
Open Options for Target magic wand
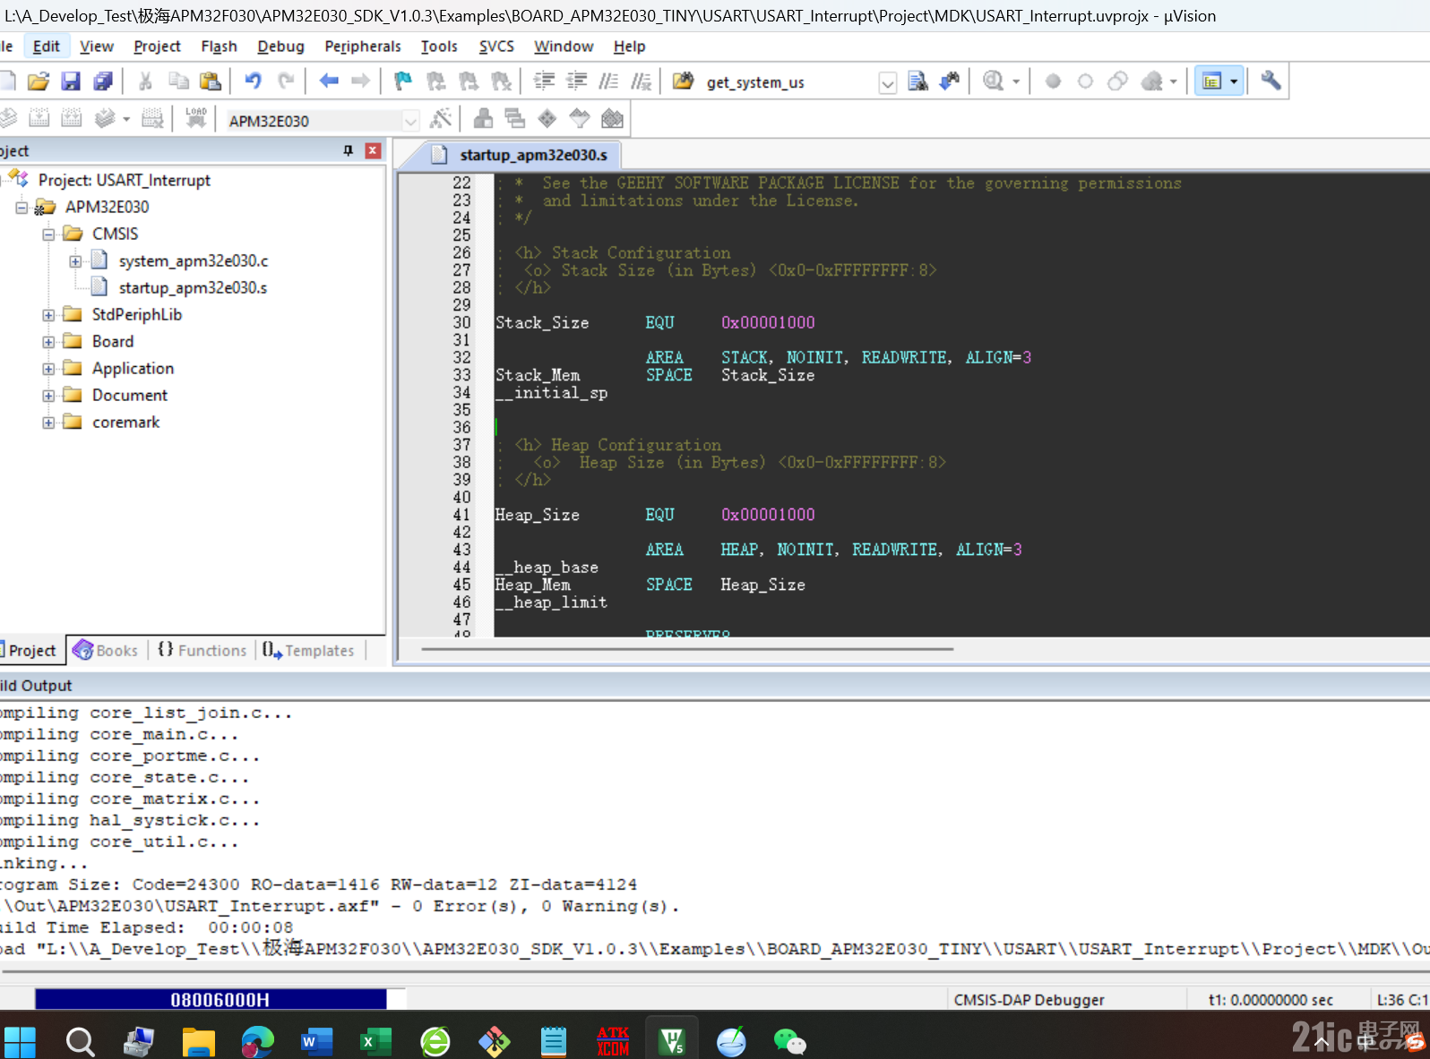click(x=441, y=118)
